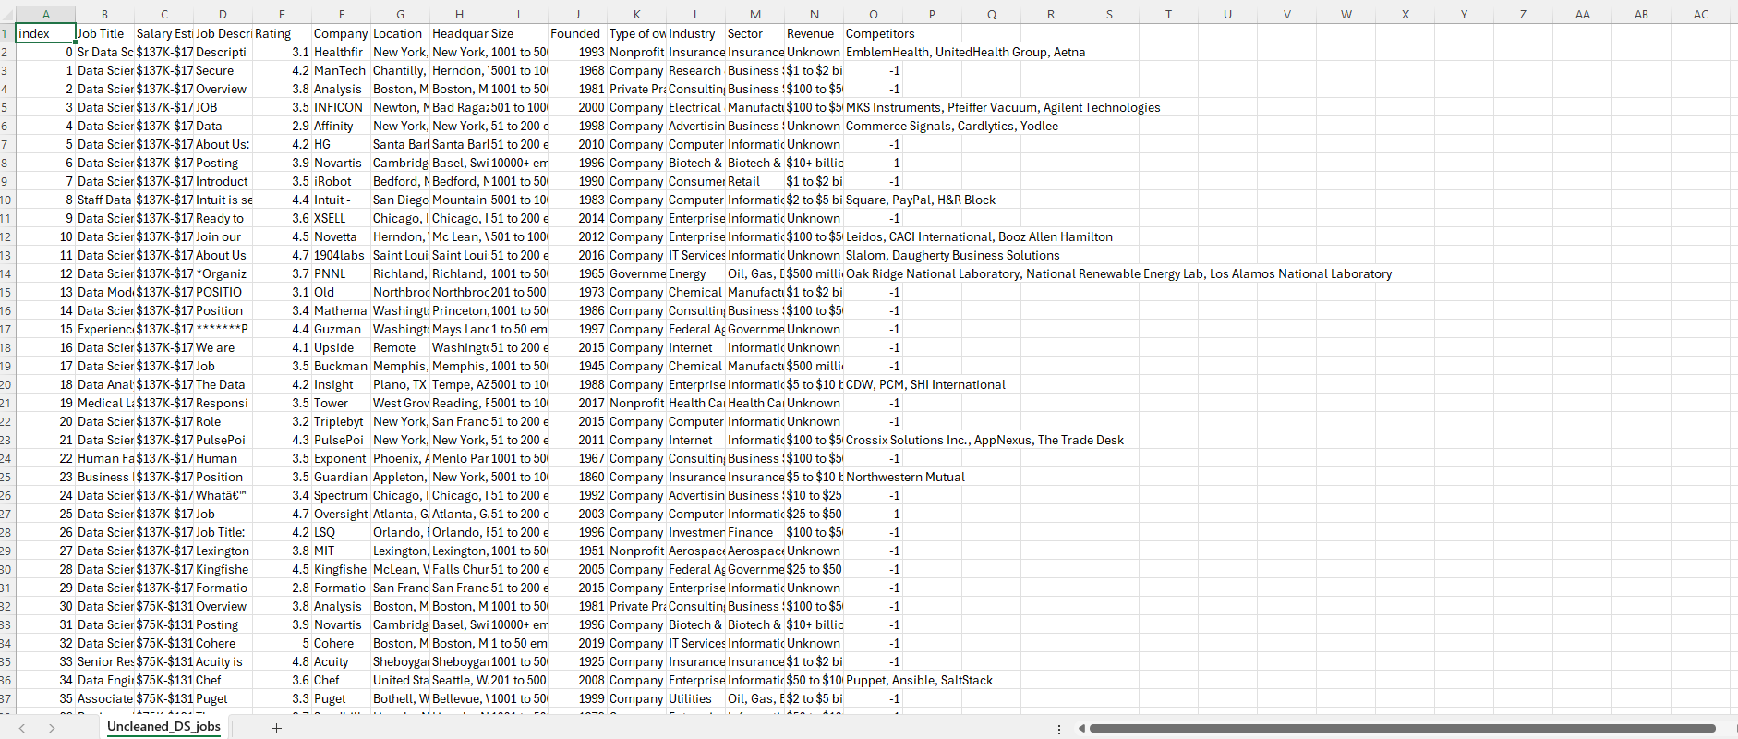Click the 'Remote' location cell
The width and height of the screenshot is (1738, 739).
pos(400,347)
